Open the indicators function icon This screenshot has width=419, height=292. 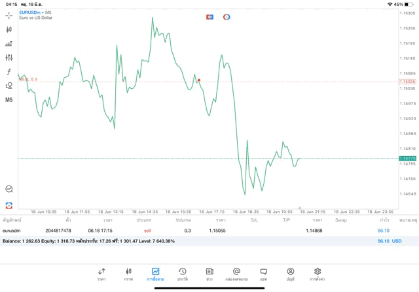click(9, 72)
